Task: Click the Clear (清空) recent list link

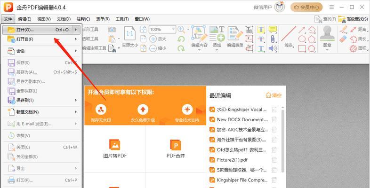Action: [273, 95]
